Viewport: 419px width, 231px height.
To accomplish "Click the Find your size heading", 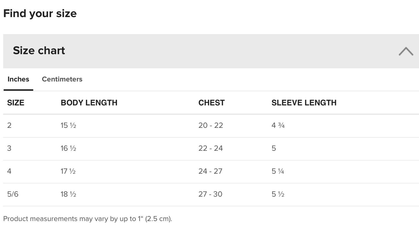I will coord(40,13).
